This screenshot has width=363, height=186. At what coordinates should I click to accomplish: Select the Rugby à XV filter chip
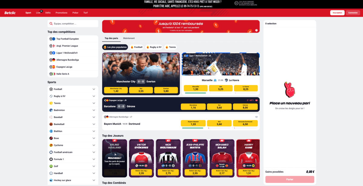(x=154, y=47)
